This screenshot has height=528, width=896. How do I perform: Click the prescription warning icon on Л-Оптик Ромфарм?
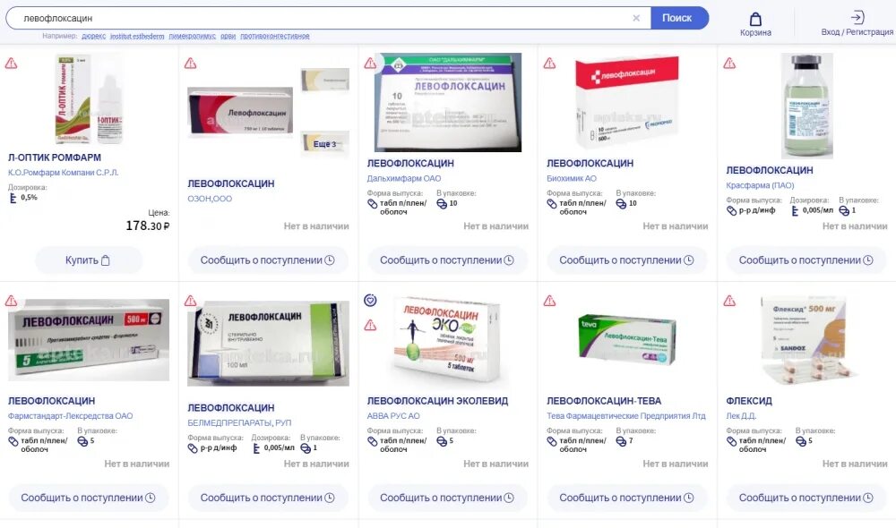(11, 64)
